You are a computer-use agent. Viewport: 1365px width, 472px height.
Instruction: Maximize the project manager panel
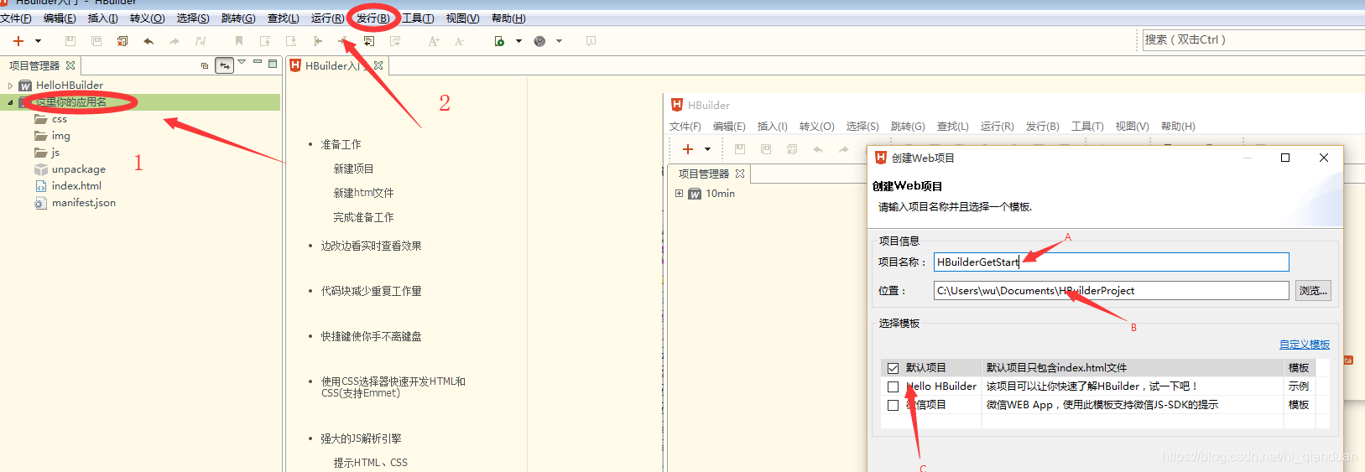coord(273,63)
